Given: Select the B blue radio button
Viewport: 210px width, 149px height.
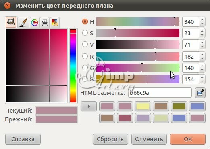Looking at the screenshot, I should point(85,79).
